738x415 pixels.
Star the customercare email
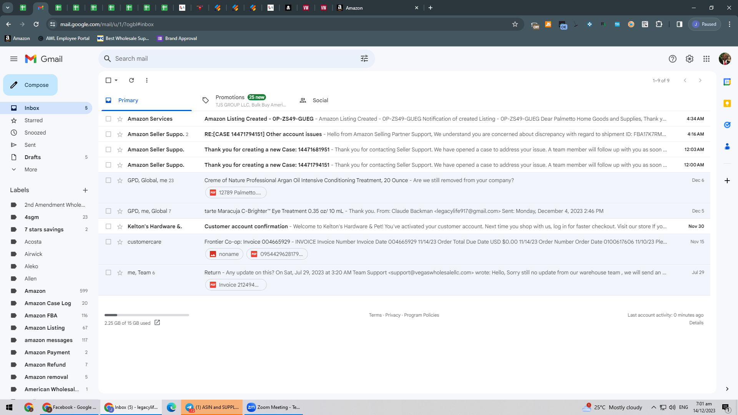coord(120,242)
